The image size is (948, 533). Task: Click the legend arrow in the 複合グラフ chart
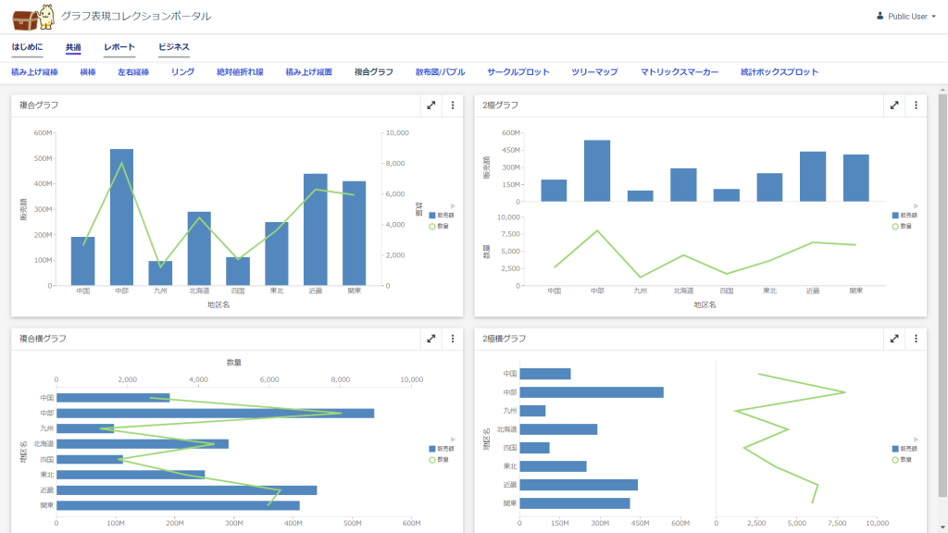pyautogui.click(x=452, y=205)
